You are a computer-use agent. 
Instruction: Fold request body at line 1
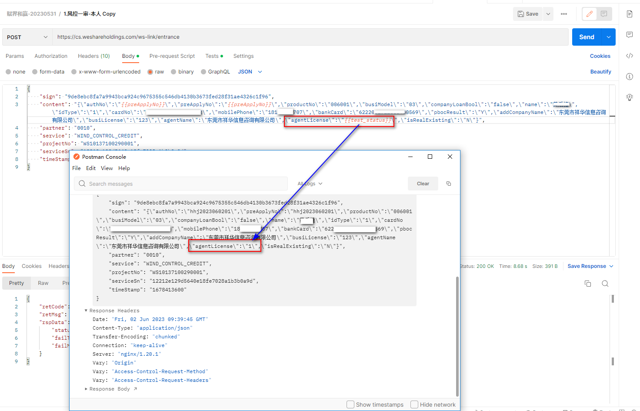pyautogui.click(x=28, y=89)
